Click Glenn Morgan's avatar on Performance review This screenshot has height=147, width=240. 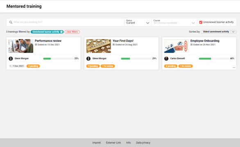tap(11, 59)
